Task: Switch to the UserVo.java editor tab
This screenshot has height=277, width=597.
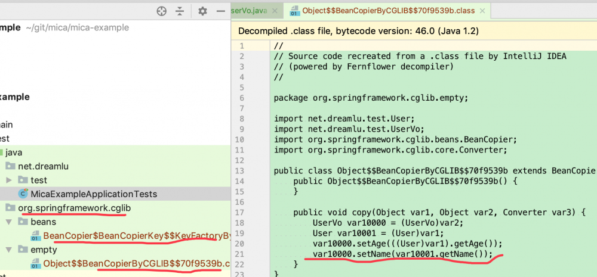Action: click(250, 11)
